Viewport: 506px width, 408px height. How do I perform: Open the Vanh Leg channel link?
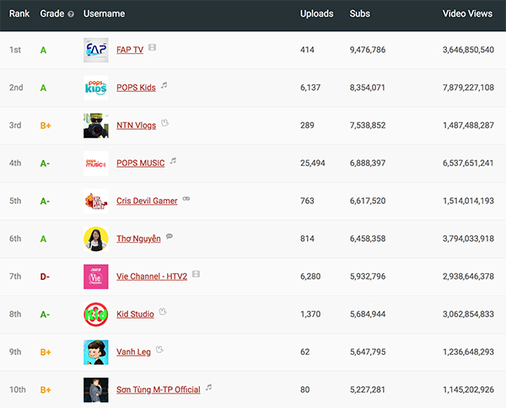(133, 352)
